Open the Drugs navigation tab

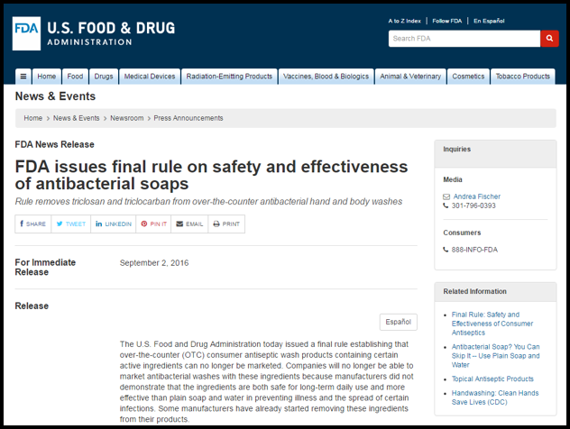pyautogui.click(x=104, y=77)
